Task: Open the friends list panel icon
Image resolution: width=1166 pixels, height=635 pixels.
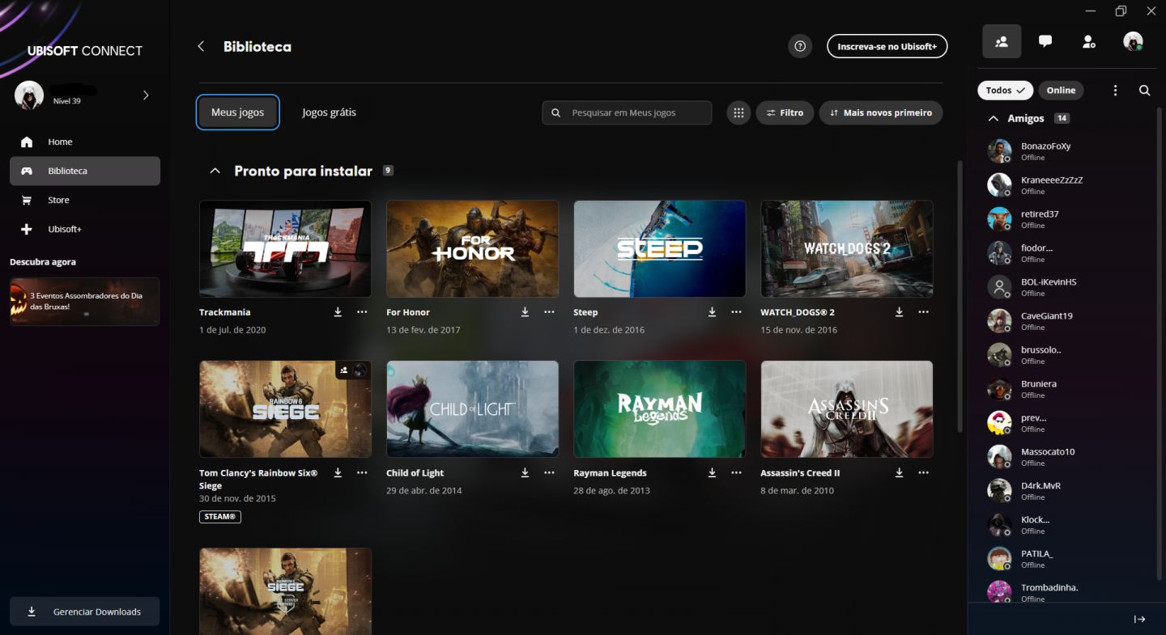Action: [x=1002, y=41]
